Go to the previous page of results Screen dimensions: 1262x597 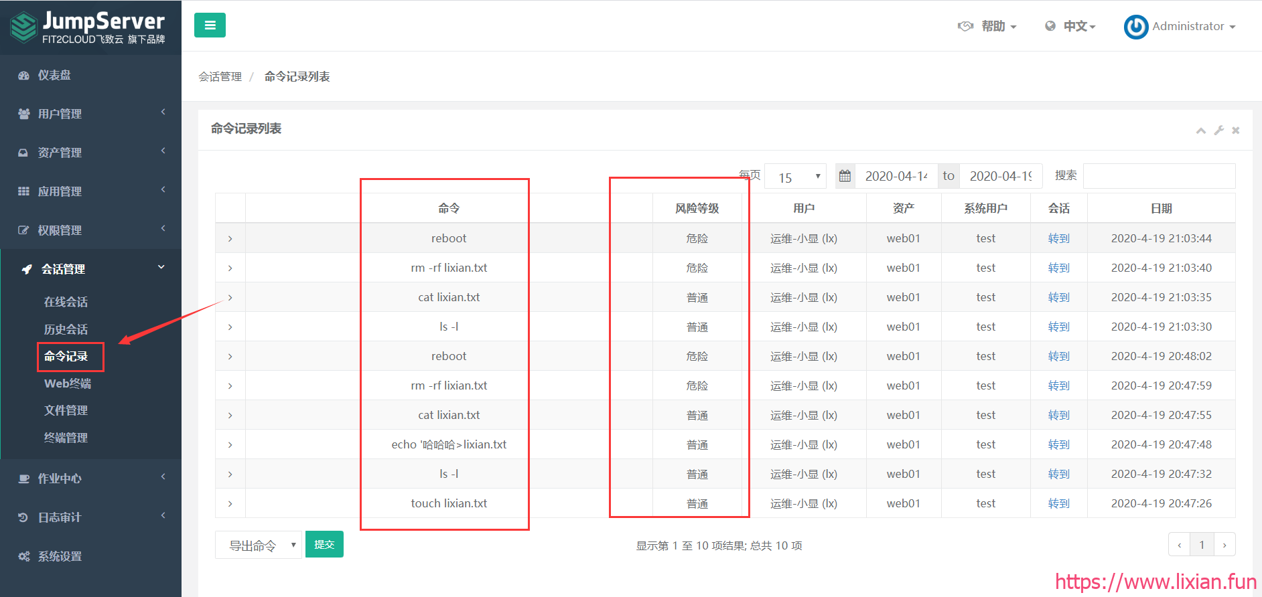[x=1180, y=545]
